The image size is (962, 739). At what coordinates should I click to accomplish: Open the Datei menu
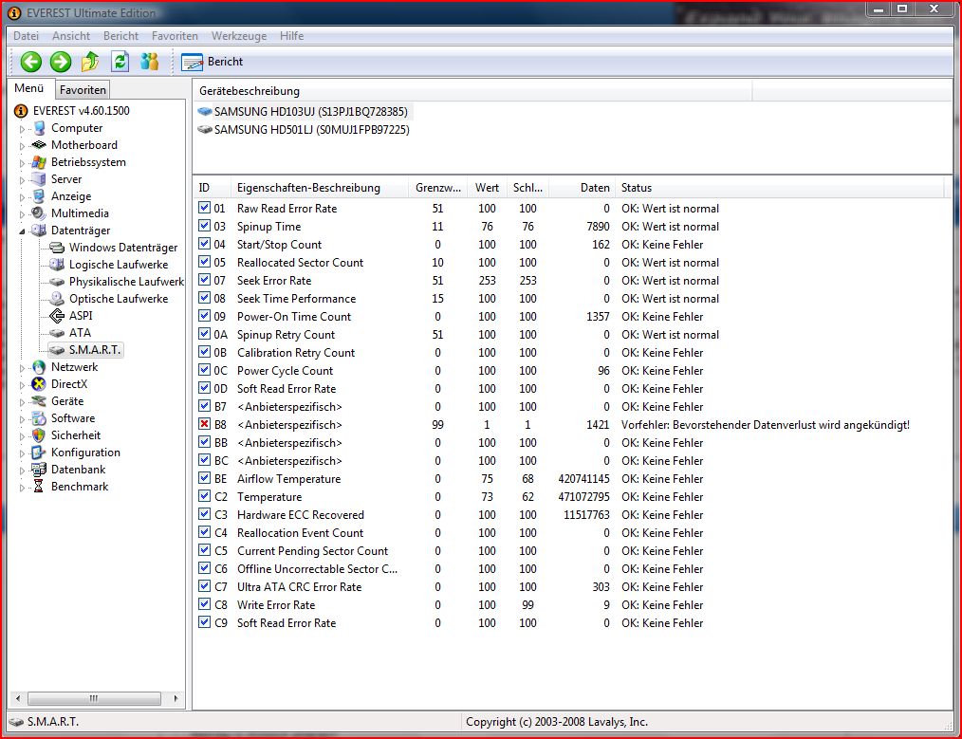coord(26,36)
